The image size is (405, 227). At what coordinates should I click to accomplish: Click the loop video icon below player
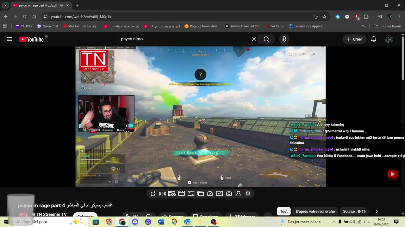tap(153, 194)
